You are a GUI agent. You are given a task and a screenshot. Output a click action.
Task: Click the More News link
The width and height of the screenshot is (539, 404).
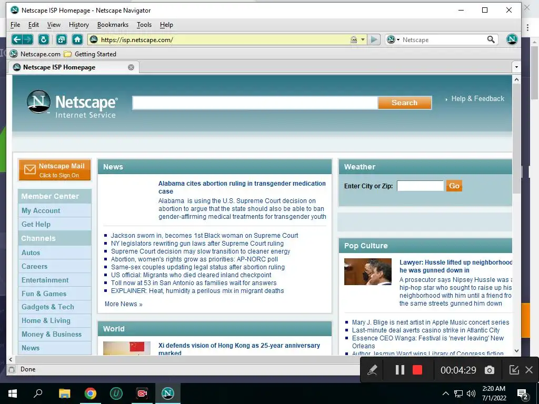pos(123,304)
